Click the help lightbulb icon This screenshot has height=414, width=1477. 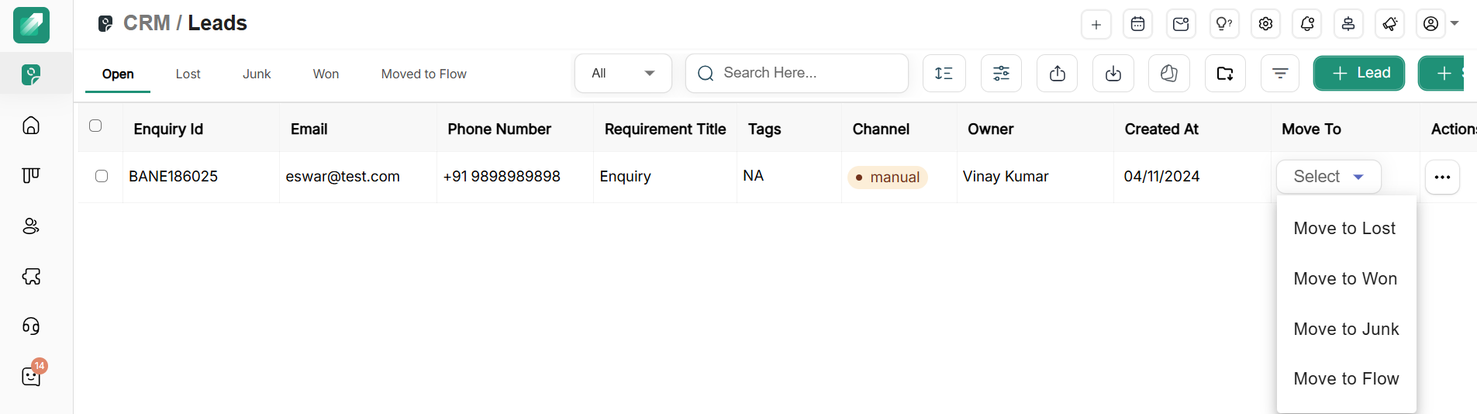click(1223, 24)
